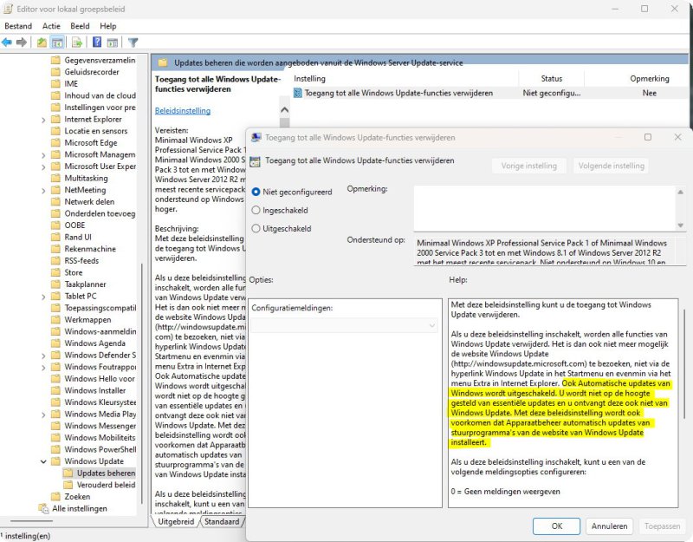This screenshot has width=693, height=542.
Task: Open the Beleidsinstelling link
Action: 183,111
